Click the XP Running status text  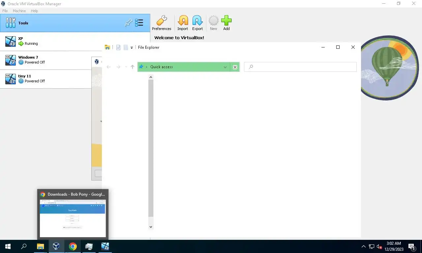(x=31, y=43)
